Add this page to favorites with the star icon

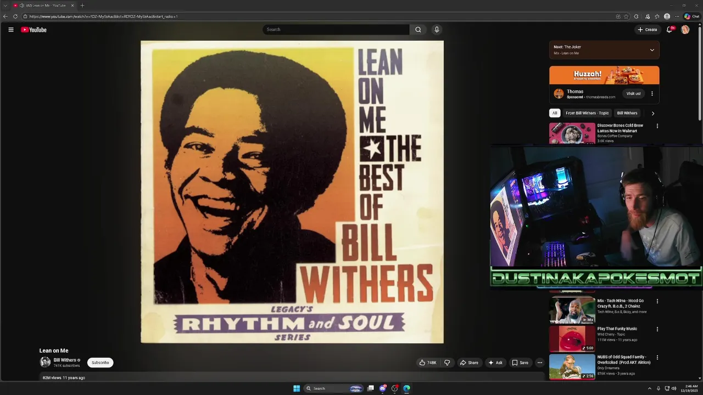pos(626,16)
